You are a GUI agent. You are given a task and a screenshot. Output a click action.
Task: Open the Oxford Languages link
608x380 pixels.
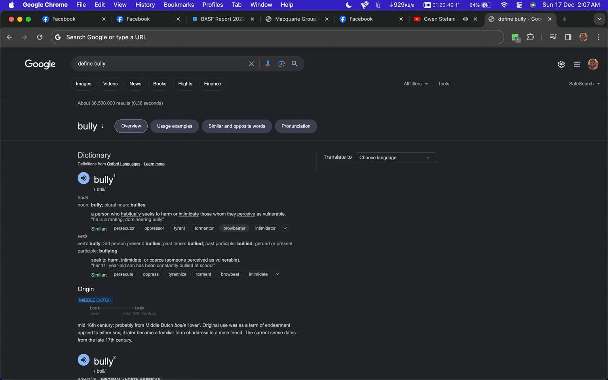[x=123, y=164]
